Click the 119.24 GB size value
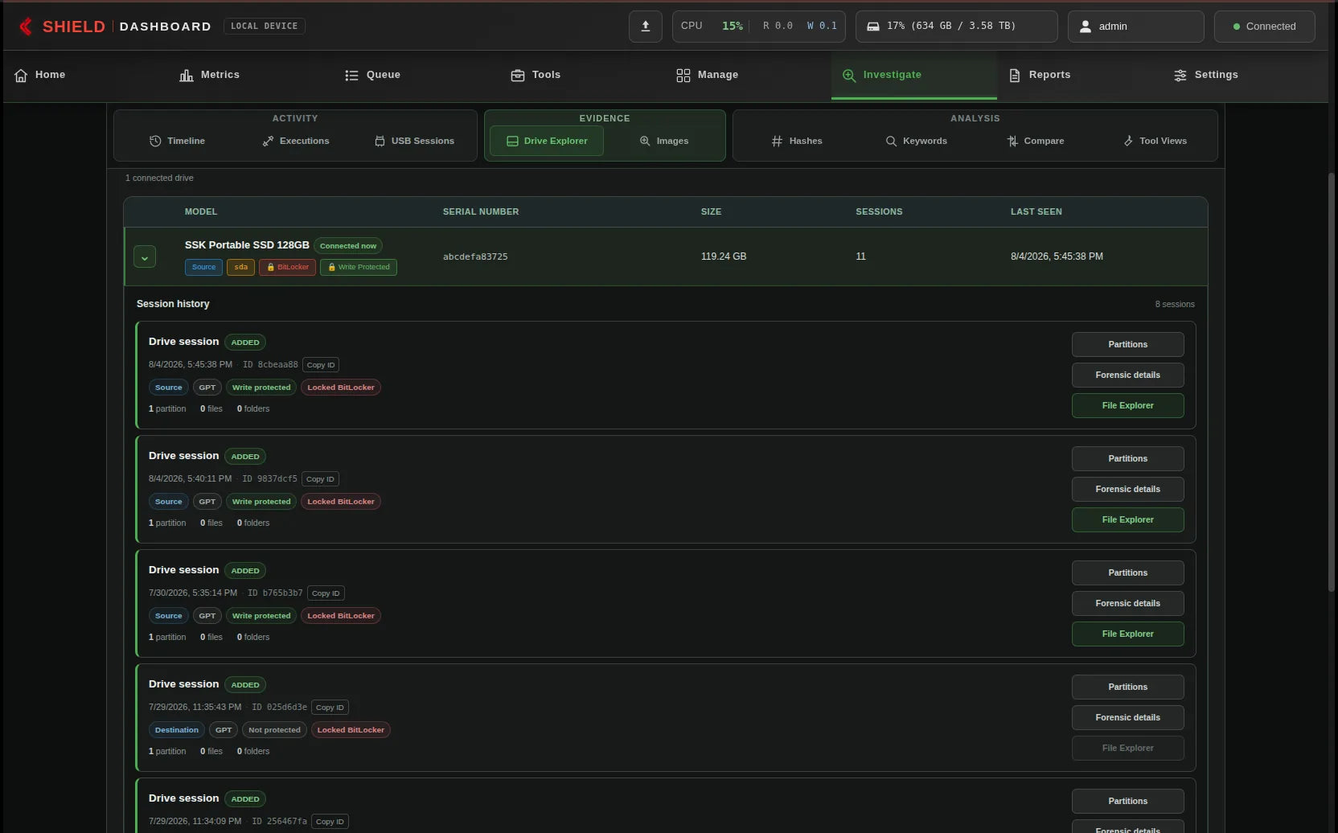Image resolution: width=1338 pixels, height=833 pixels. point(724,256)
